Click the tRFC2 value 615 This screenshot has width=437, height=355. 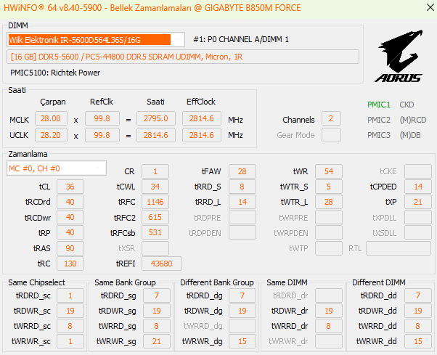pyautogui.click(x=155, y=217)
